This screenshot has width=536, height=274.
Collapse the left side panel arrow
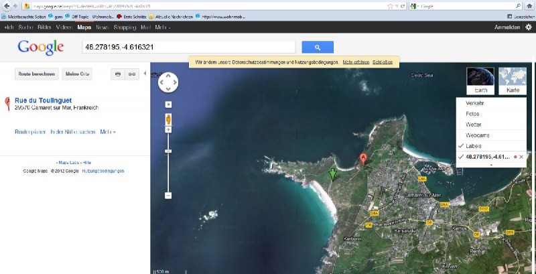[146, 74]
